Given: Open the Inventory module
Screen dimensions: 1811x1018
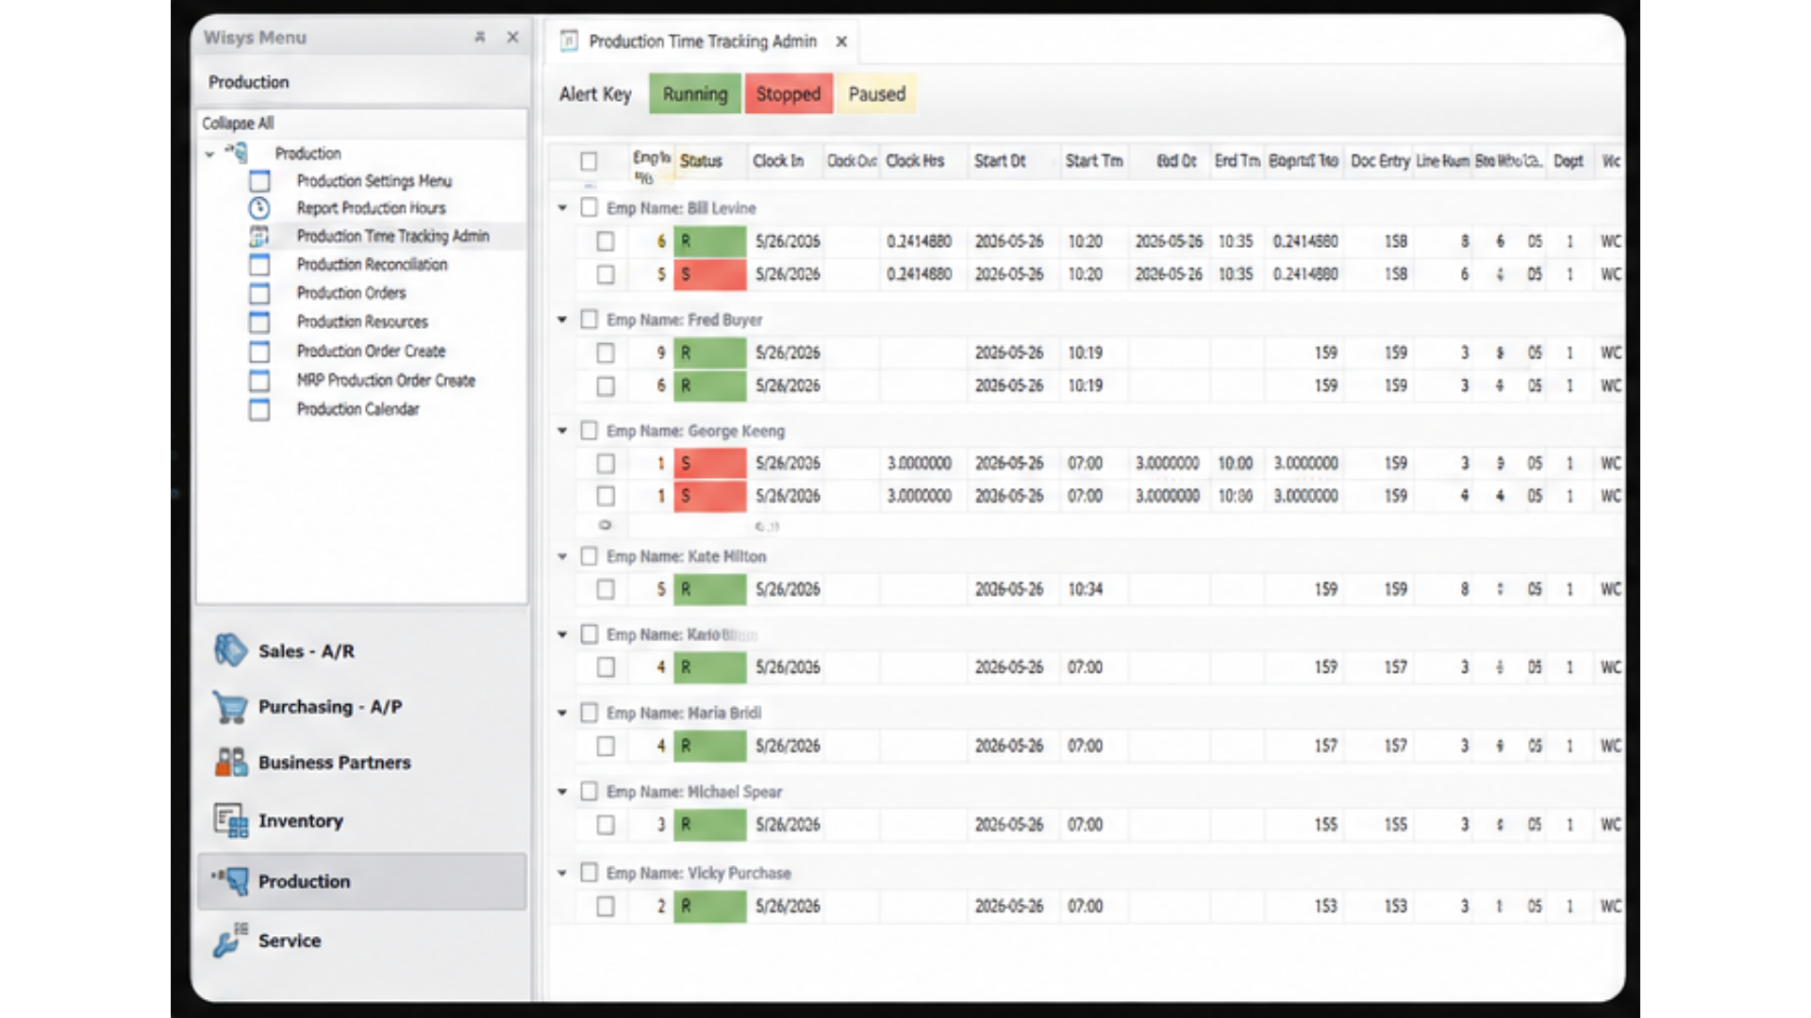Looking at the screenshot, I should tap(301, 821).
